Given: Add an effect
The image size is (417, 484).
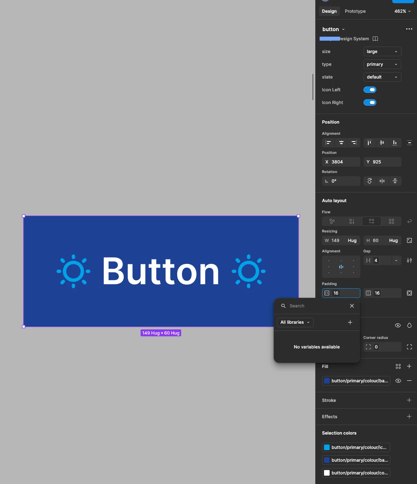Looking at the screenshot, I should [409, 417].
